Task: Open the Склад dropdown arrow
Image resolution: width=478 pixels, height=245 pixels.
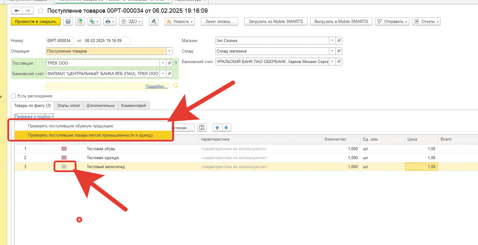Action: [x=332, y=51]
